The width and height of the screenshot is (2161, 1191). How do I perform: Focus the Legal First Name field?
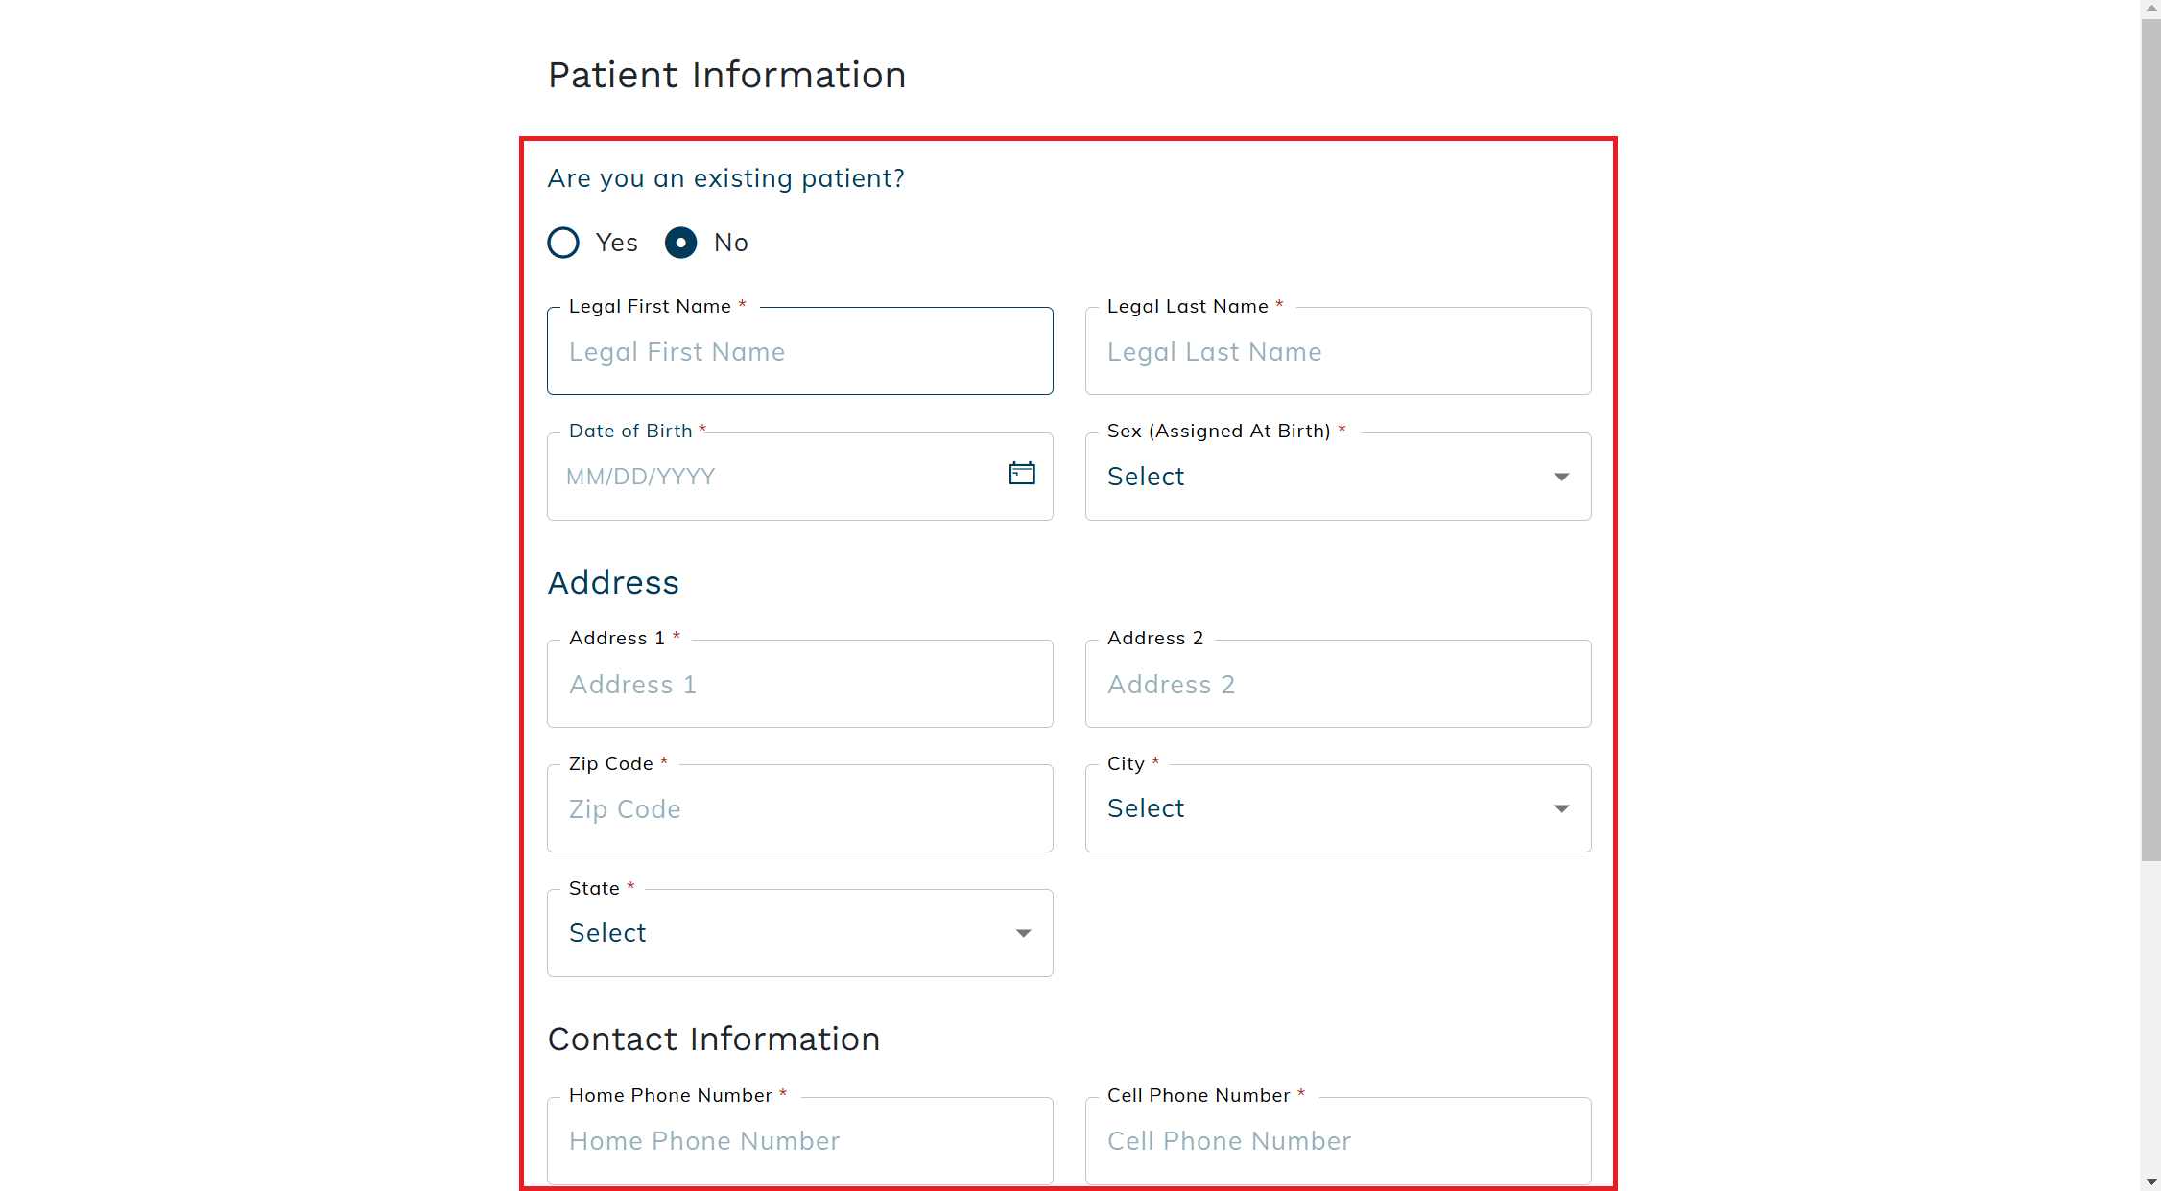point(799,351)
